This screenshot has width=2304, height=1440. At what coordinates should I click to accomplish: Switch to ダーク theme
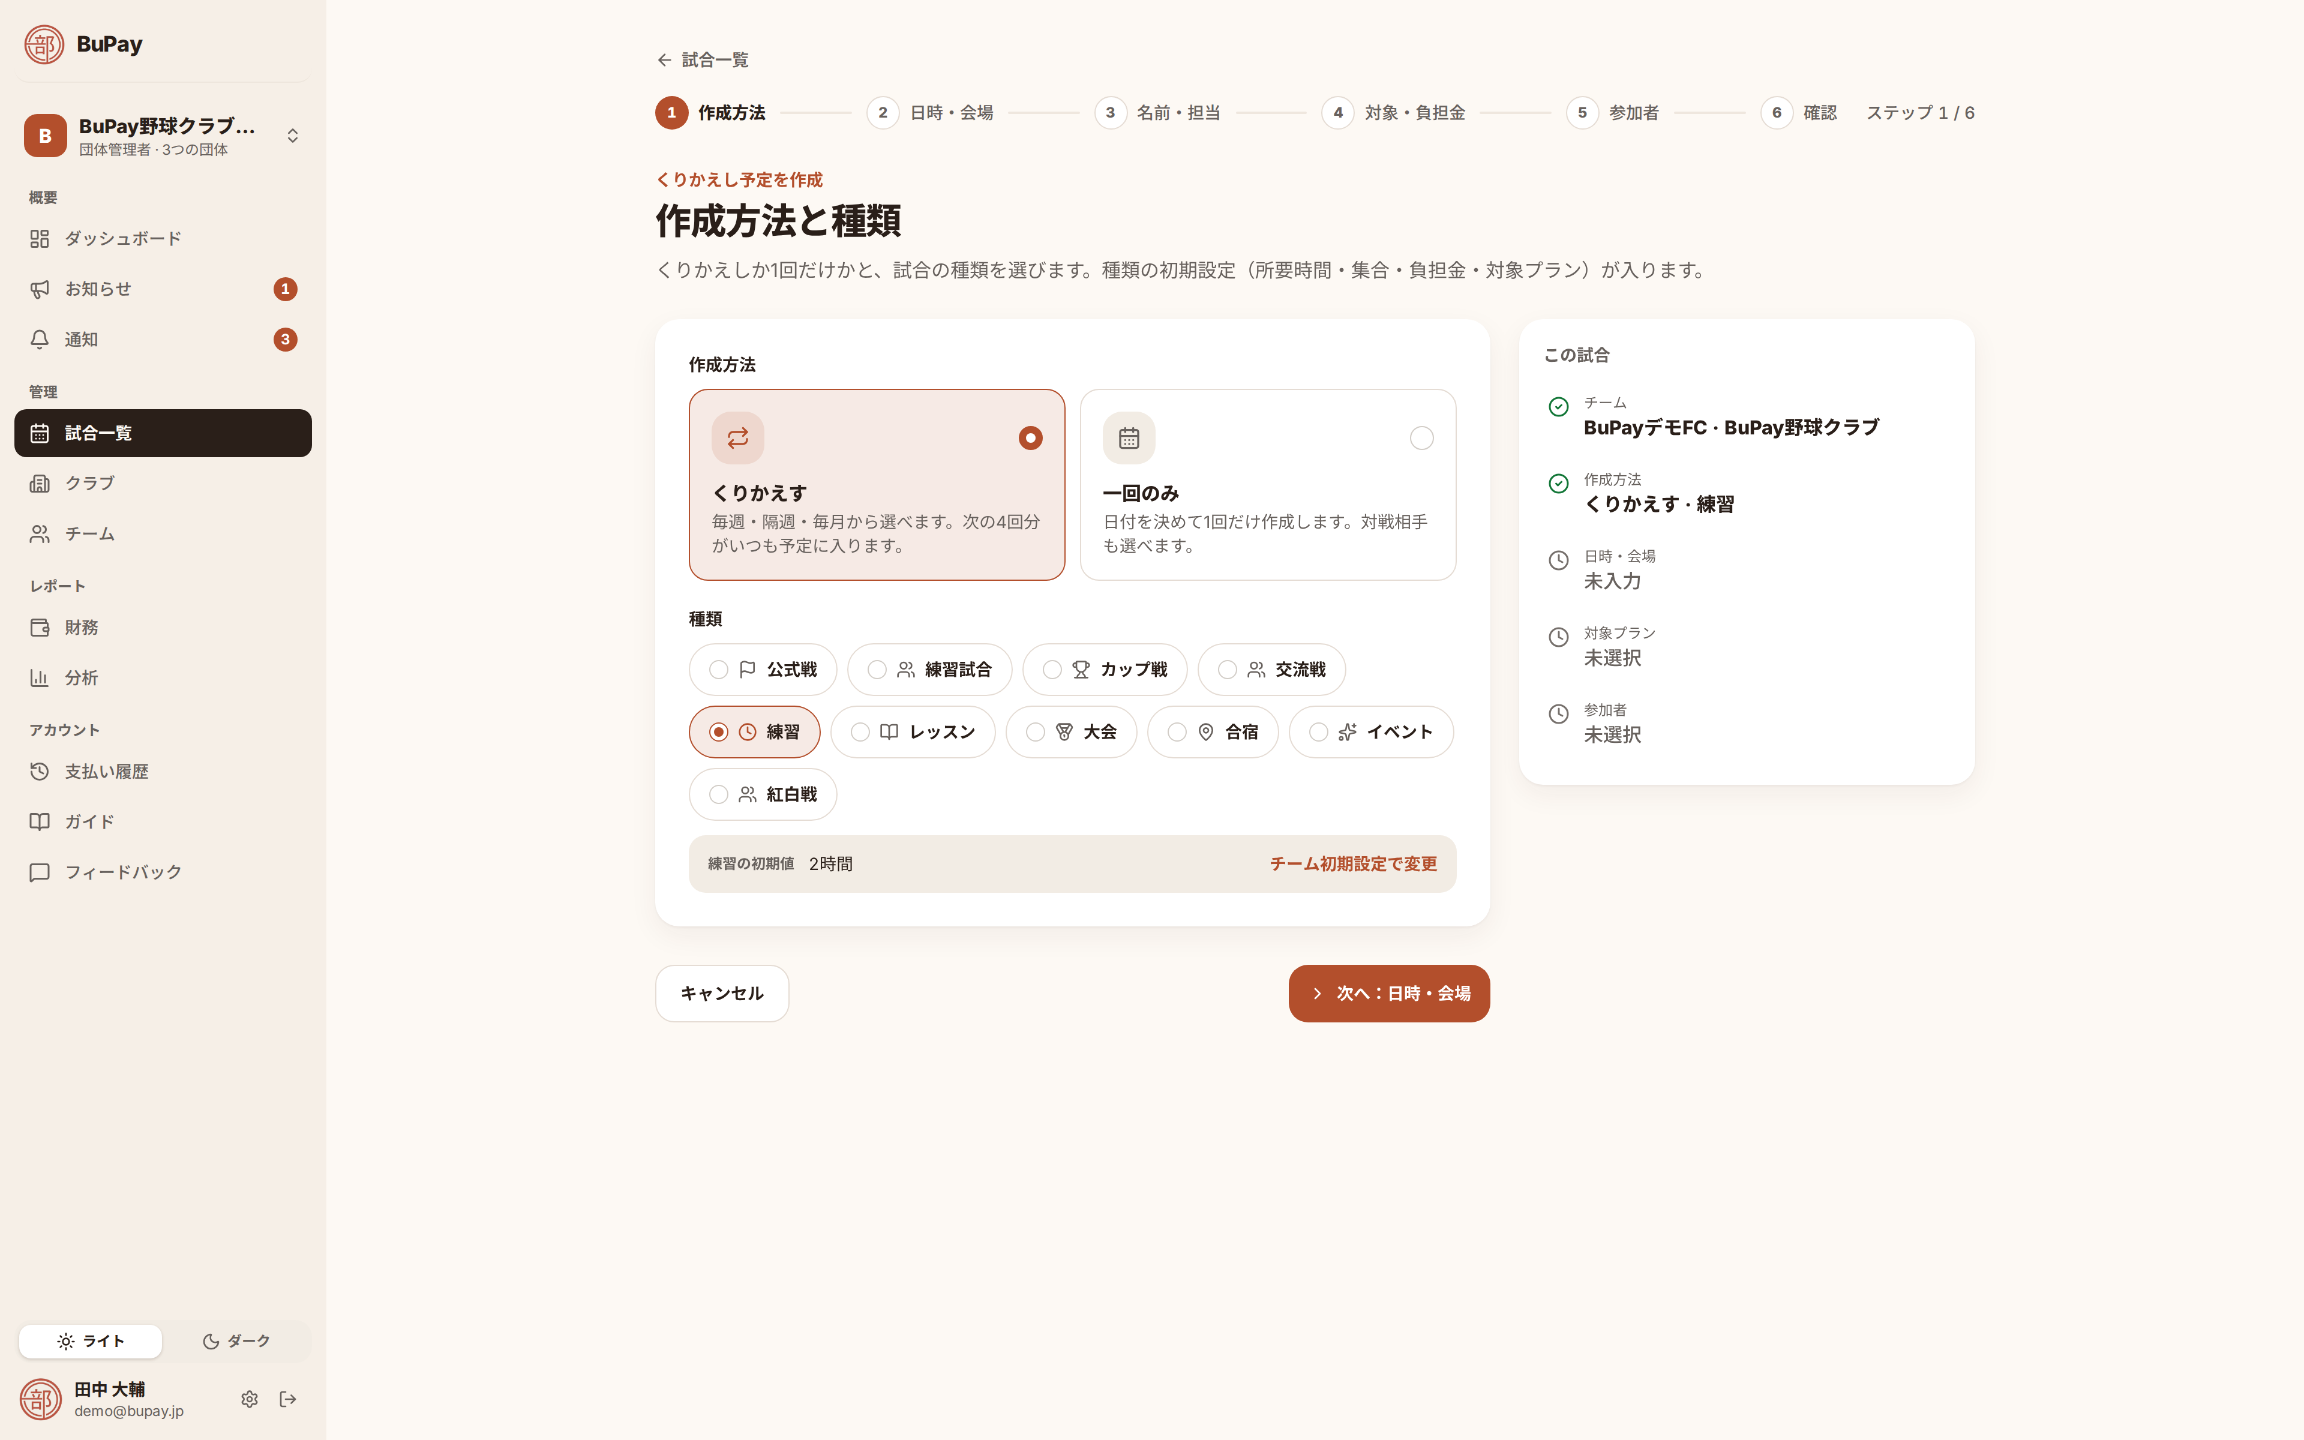point(236,1341)
